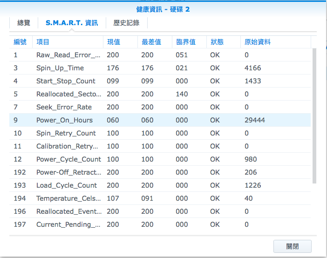Click current value 176 for Spin_Up_Time
Image resolution: width=327 pixels, height=258 pixels.
point(113,68)
